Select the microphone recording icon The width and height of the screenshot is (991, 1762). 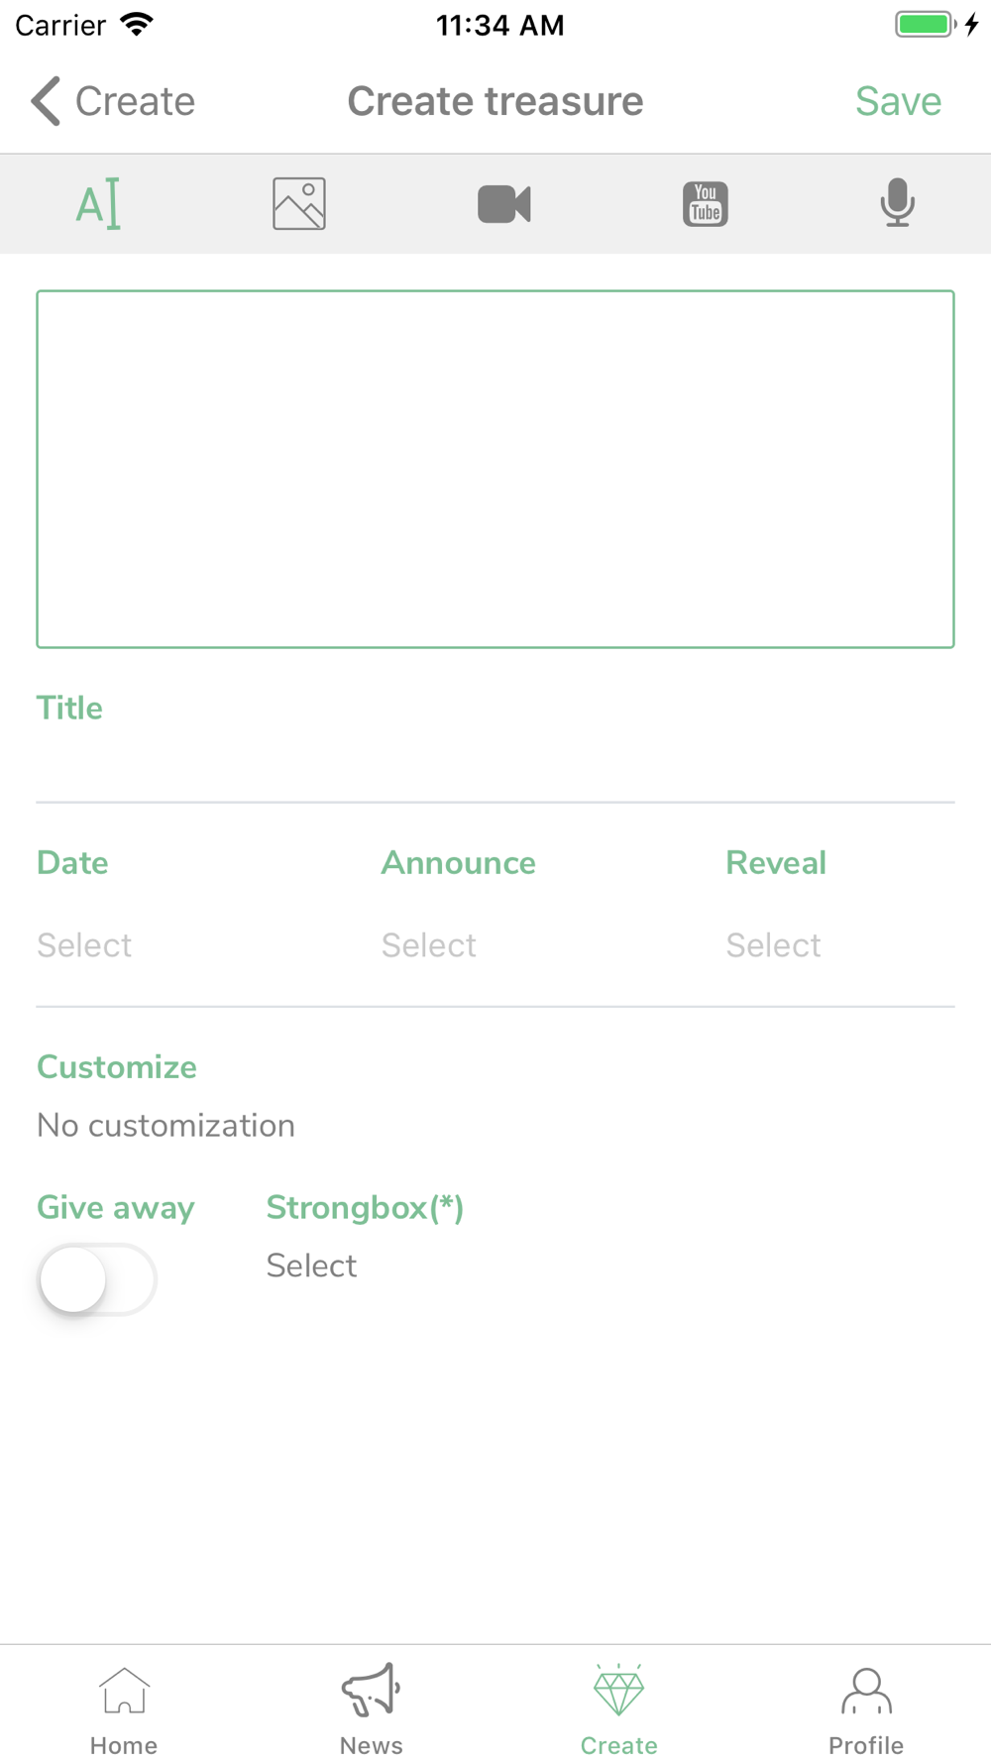point(897,204)
